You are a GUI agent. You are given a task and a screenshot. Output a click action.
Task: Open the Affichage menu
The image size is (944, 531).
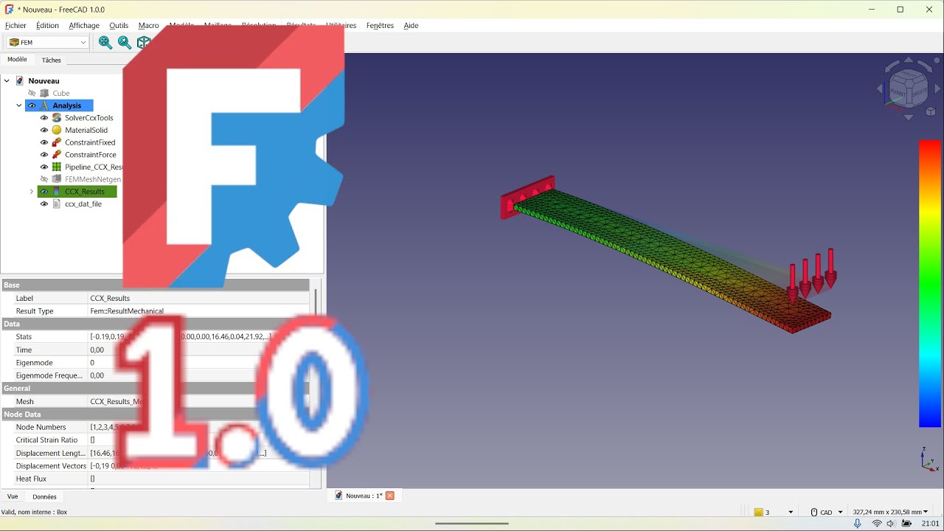(x=84, y=25)
